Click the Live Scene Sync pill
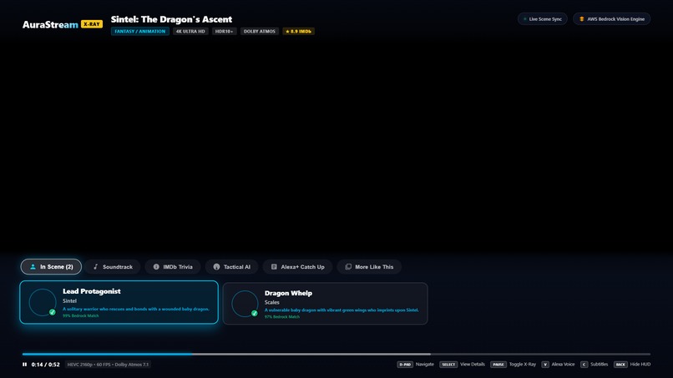Screen dimensions: 673x378 point(543,19)
